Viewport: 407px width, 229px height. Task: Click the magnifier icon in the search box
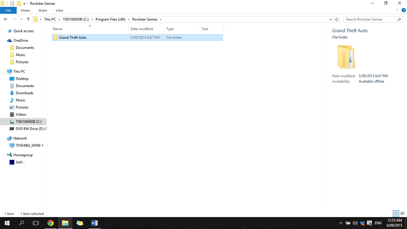[399, 19]
